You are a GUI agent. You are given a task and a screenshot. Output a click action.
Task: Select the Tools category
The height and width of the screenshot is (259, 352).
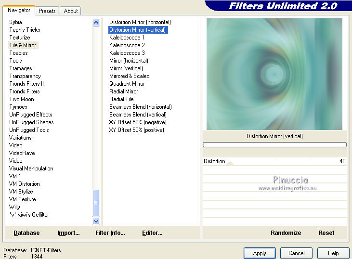point(15,61)
